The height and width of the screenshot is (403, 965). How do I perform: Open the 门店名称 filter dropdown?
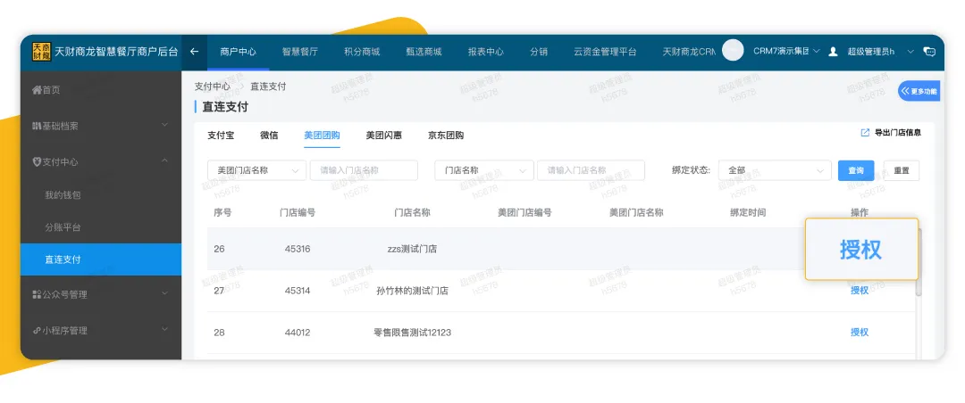pos(483,170)
